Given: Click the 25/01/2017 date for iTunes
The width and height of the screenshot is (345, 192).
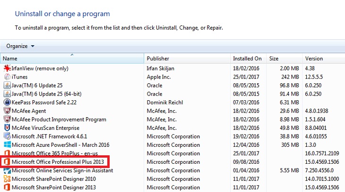Looking at the screenshot, I should [246, 77].
